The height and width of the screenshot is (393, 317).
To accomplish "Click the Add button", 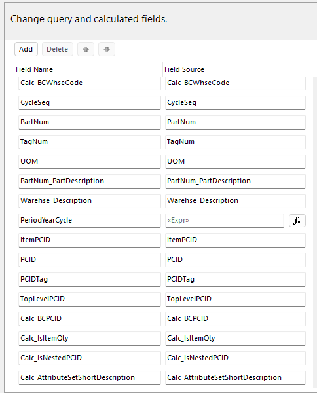I will pyautogui.click(x=26, y=49).
